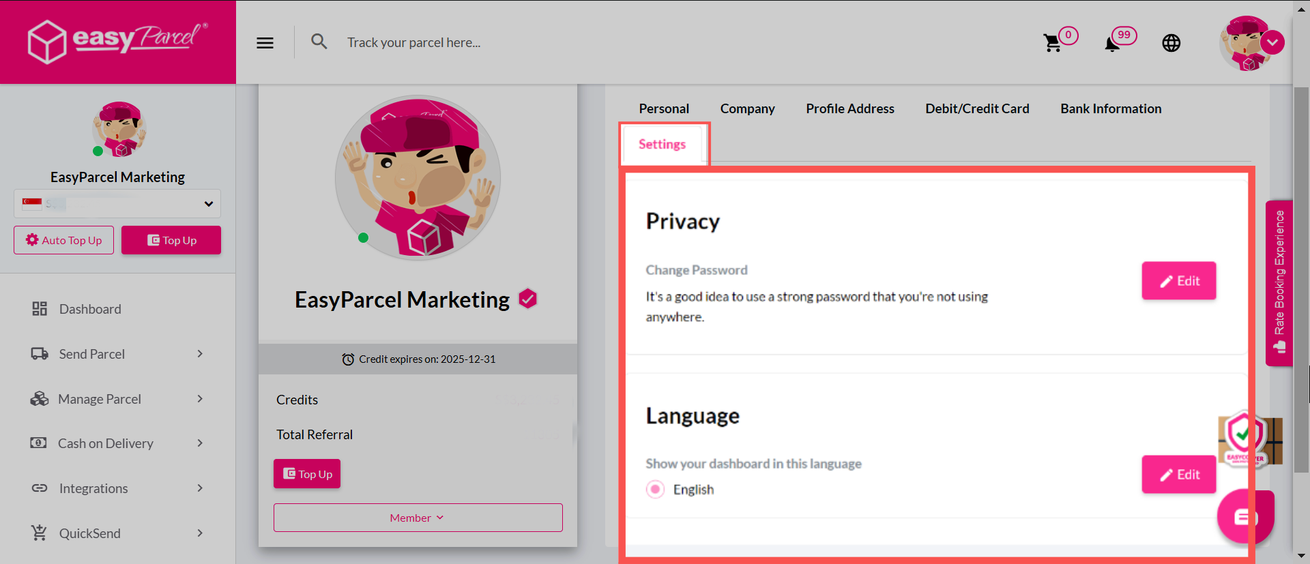Switch to the Personal tab
Viewport: 1310px width, 564px height.
click(x=664, y=108)
